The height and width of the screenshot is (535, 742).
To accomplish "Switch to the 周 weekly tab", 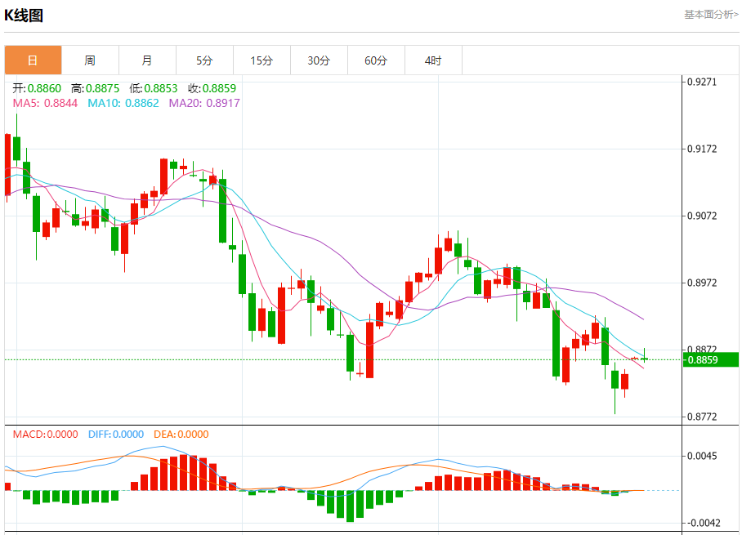I will (91, 60).
